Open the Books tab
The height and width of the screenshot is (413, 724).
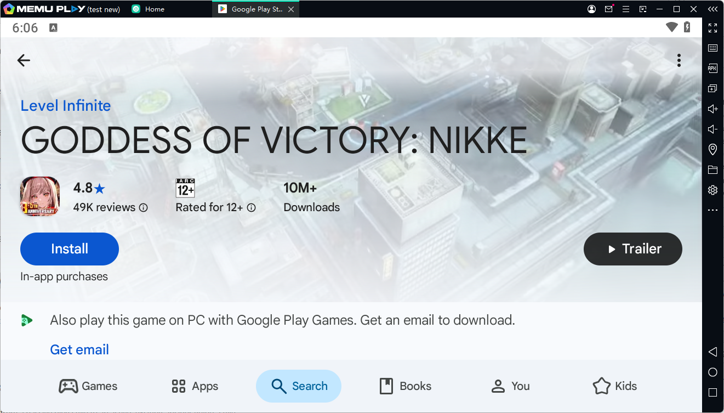pyautogui.click(x=405, y=386)
